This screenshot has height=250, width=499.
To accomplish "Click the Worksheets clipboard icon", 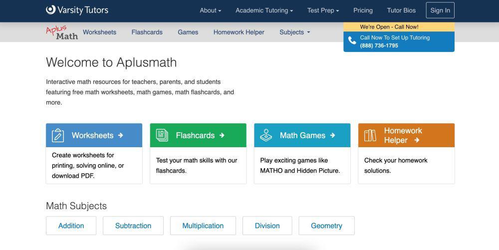I will [x=58, y=135].
